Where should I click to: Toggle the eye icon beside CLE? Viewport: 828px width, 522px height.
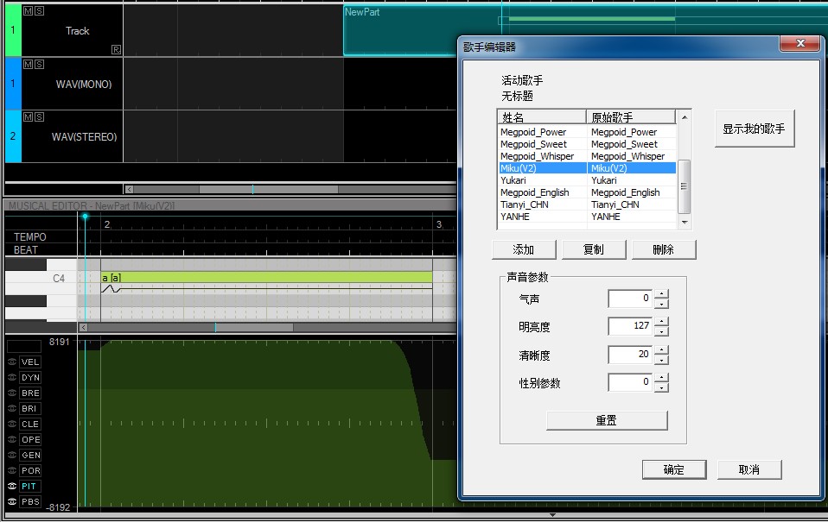tap(12, 424)
